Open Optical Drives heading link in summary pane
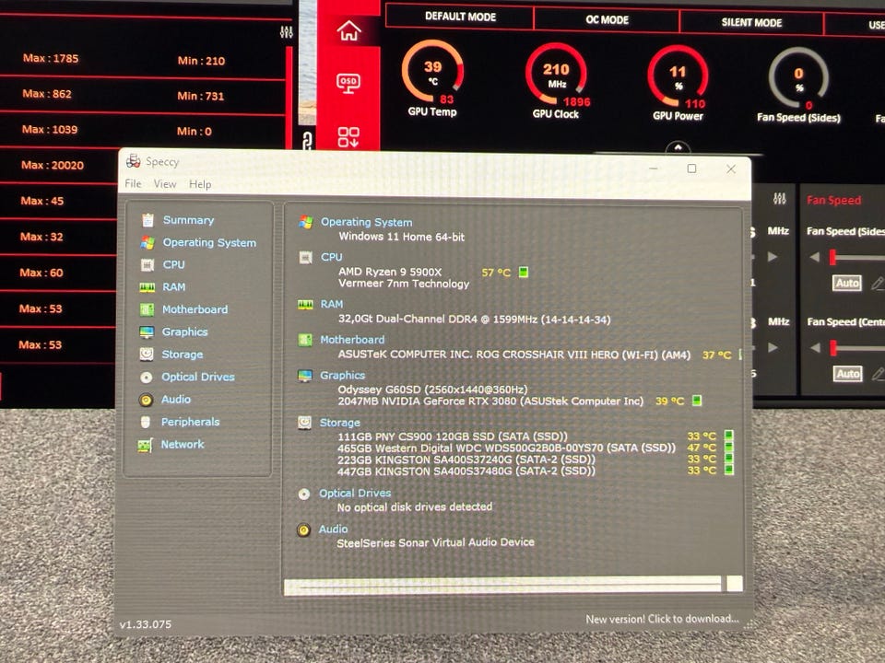Image resolution: width=885 pixels, height=663 pixels. pyautogui.click(x=355, y=493)
